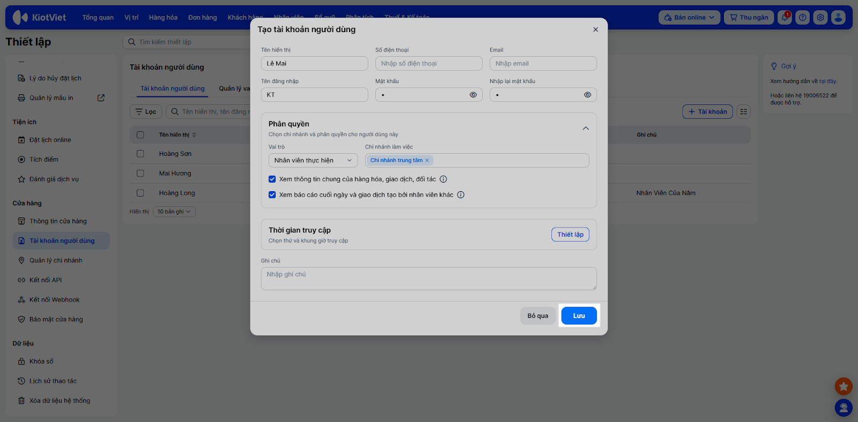Click info icon after 'nhân viên khác'
The image size is (858, 422).
tap(461, 195)
